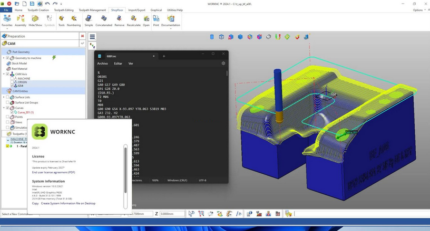Open Notepad settings gear icon
The width and height of the screenshot is (430, 231).
pyautogui.click(x=223, y=63)
